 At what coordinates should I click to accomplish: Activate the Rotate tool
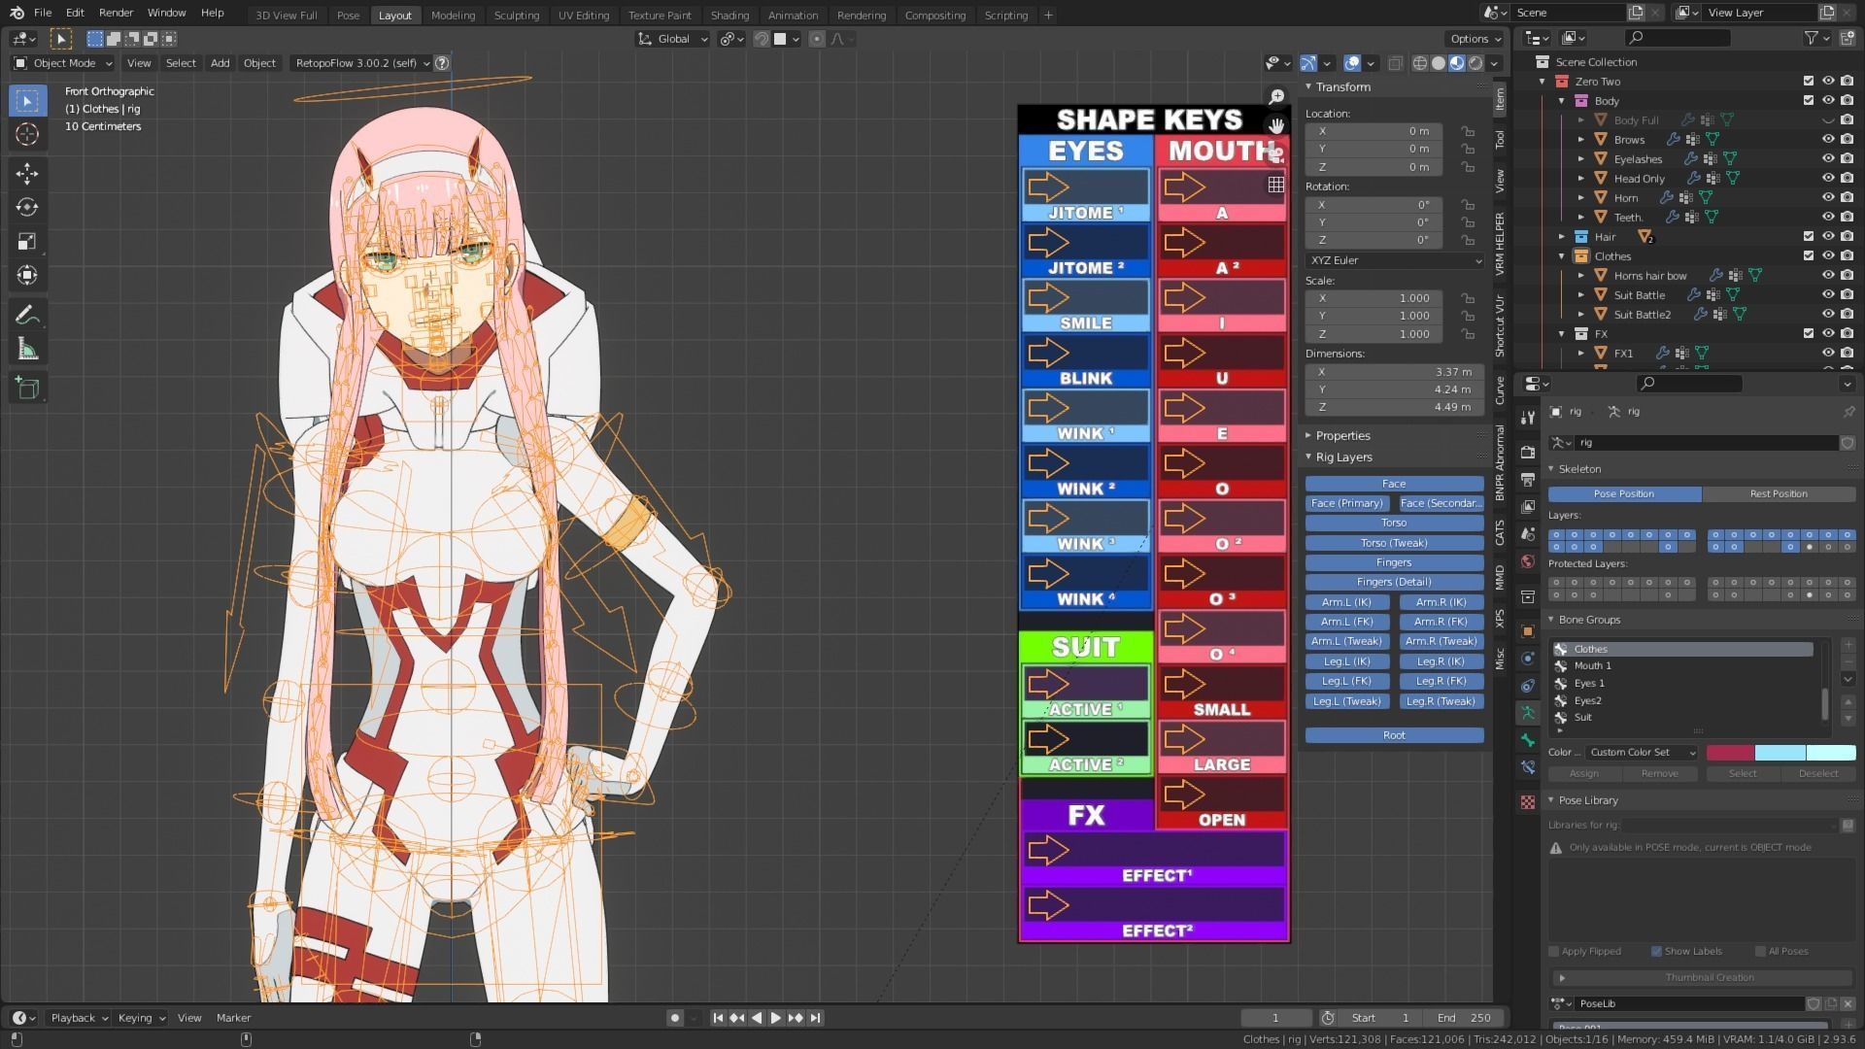[27, 208]
